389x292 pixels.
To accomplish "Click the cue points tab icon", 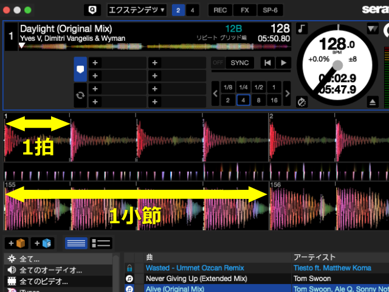I will tap(80, 69).
